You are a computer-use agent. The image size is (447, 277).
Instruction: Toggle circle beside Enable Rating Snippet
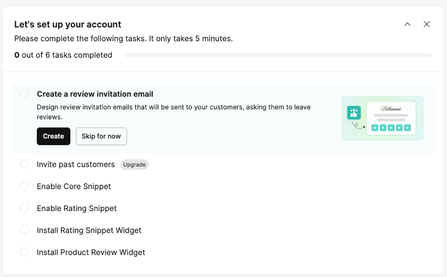(24, 208)
